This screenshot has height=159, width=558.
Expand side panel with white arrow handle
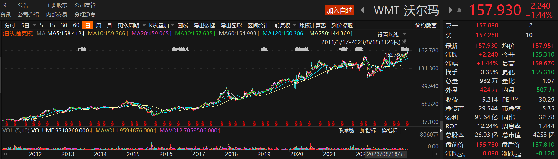point(441,130)
